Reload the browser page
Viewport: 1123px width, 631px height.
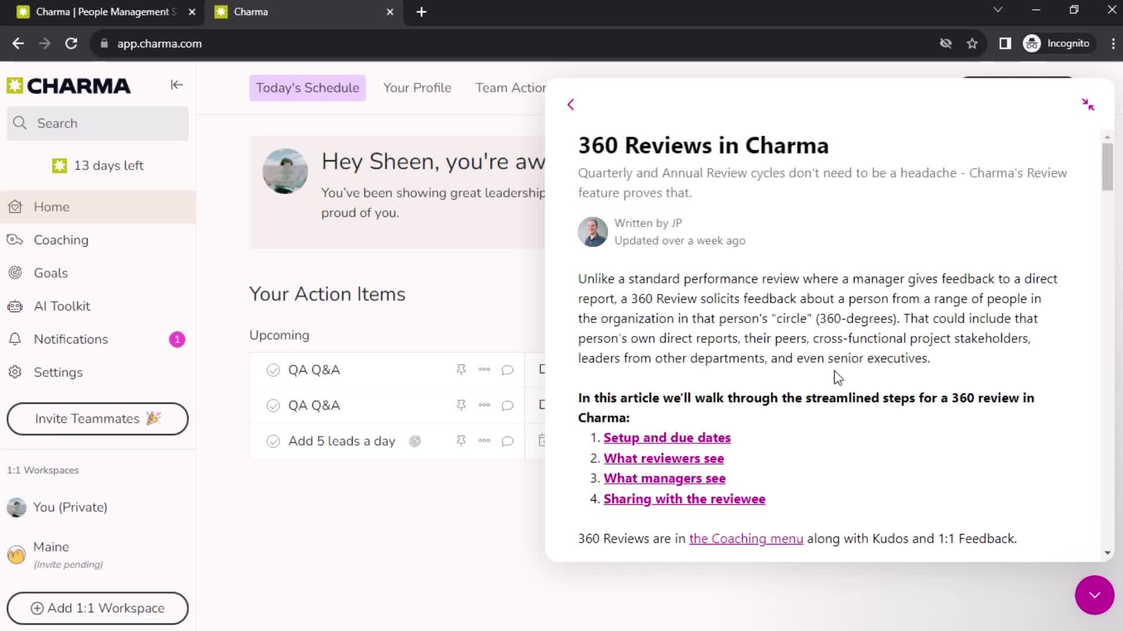point(71,44)
